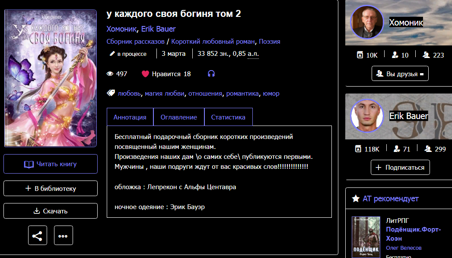Click the book title 'у каждого своя богиня том 2'
This screenshot has width=452, height=258.
click(174, 14)
